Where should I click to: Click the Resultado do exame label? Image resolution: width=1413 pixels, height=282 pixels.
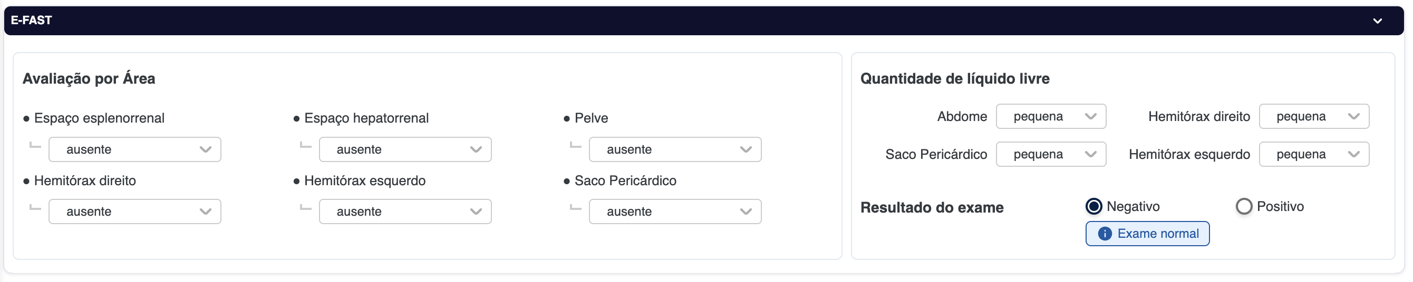[x=932, y=207]
